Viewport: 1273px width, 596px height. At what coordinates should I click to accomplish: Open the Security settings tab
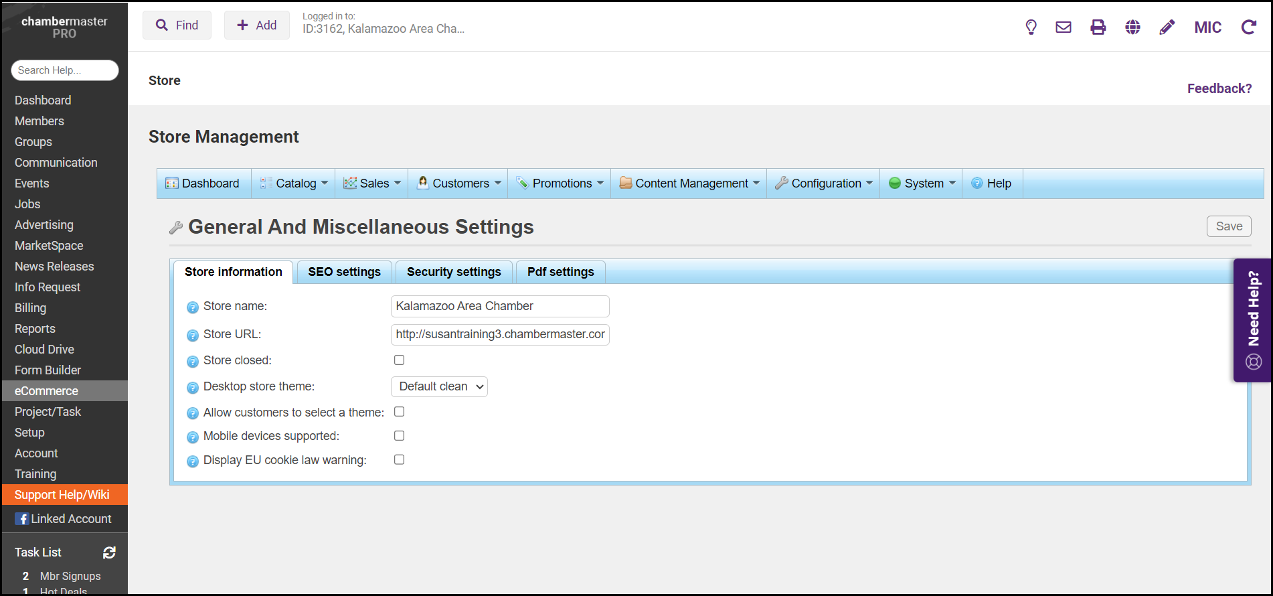[x=454, y=272]
